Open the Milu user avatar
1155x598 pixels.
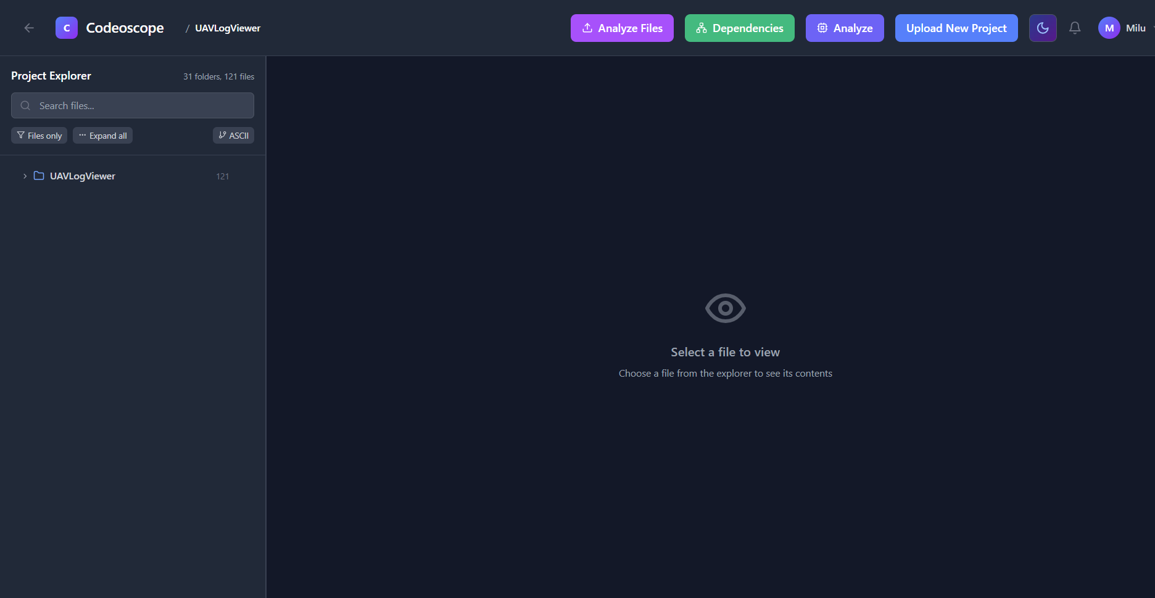tap(1109, 28)
